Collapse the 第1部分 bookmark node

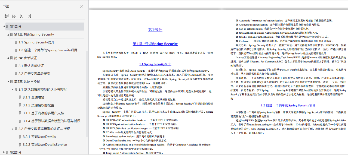click(4, 27)
